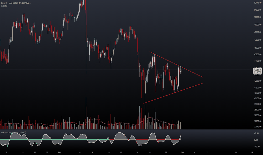
Task: Click the 39500.00 price axis label
Action: 258,104
